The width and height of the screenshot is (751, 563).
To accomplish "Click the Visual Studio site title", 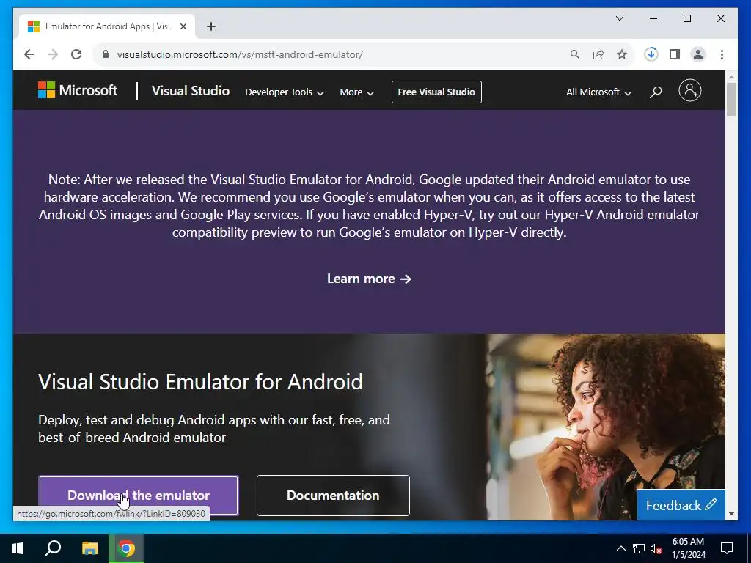I will click(191, 91).
